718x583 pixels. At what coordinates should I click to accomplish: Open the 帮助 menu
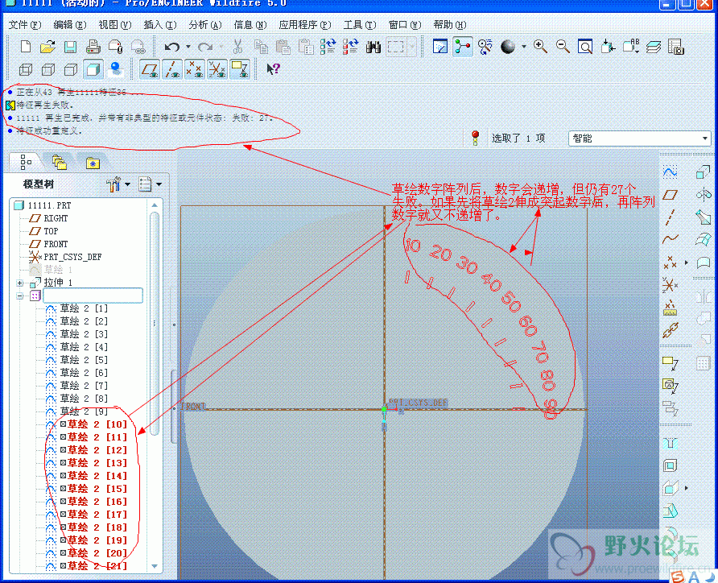450,25
